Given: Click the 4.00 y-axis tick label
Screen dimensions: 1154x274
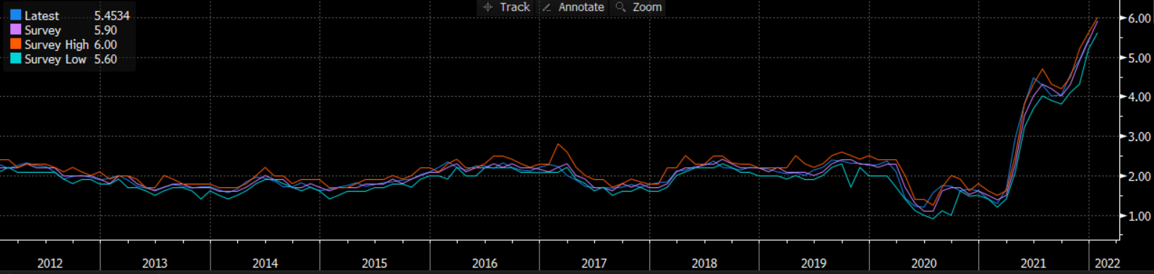Looking at the screenshot, I should [x=1140, y=97].
